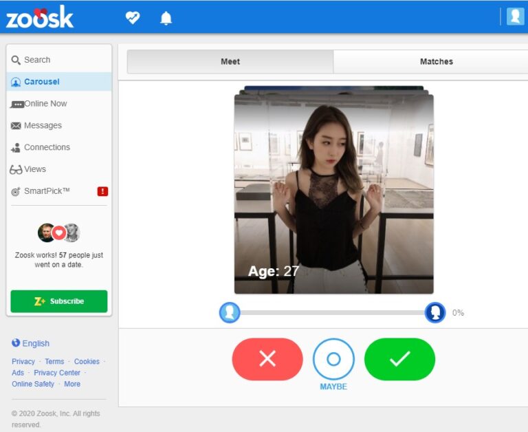528x432 pixels.
Task: Open the Privacy link
Action: (23, 362)
